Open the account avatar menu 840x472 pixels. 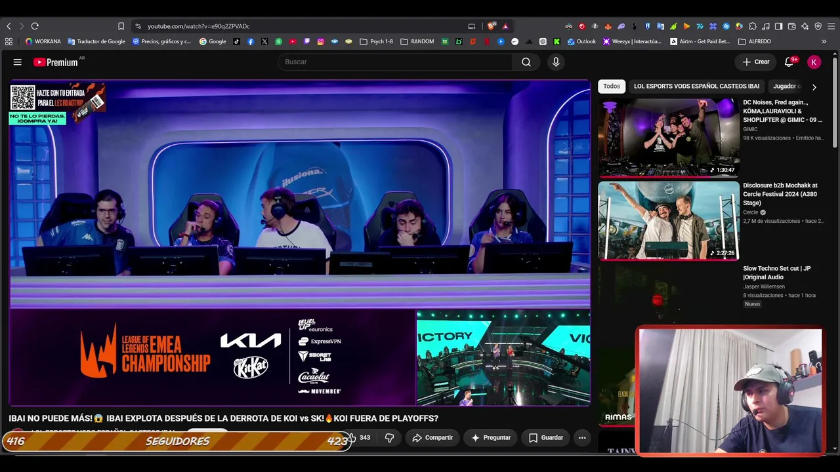pyautogui.click(x=814, y=62)
